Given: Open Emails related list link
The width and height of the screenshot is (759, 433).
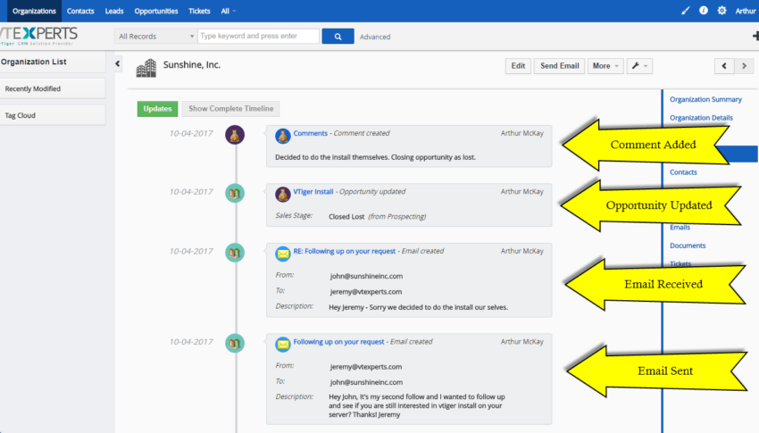Looking at the screenshot, I should (x=680, y=227).
